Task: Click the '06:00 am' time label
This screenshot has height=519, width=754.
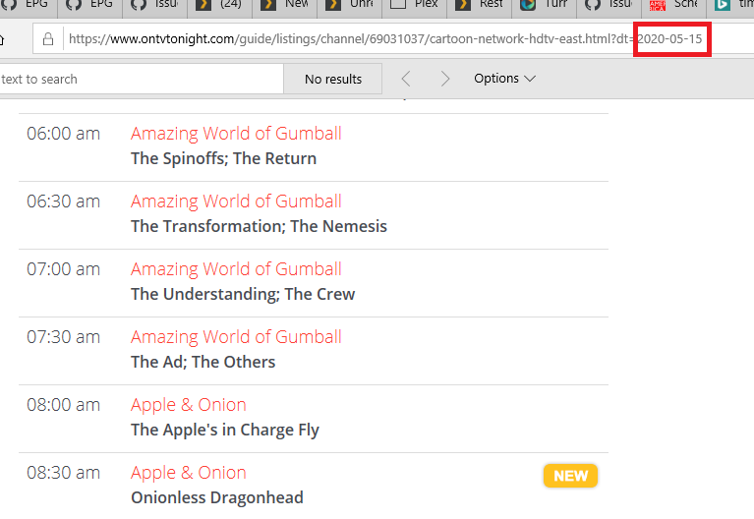Action: click(x=64, y=134)
